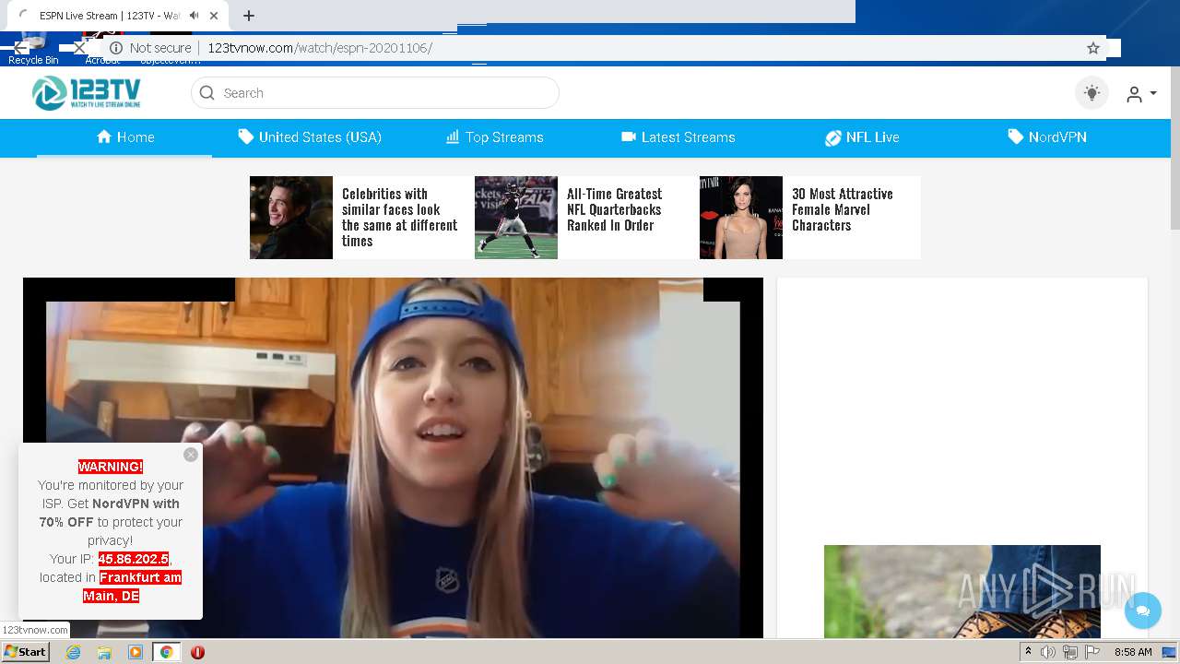This screenshot has height=664, width=1180.
Task: Click the browser address bar URL
Action: [x=320, y=48]
